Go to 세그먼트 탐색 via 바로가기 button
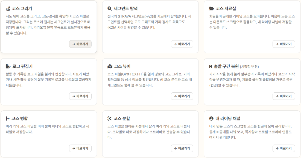The width and height of the screenshot is (301, 158). (x=182, y=44)
